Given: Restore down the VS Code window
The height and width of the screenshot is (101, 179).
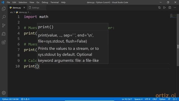Looking at the screenshot, I should pos(168,2).
